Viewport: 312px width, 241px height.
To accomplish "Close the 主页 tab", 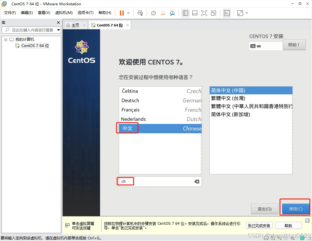I will coord(84,25).
